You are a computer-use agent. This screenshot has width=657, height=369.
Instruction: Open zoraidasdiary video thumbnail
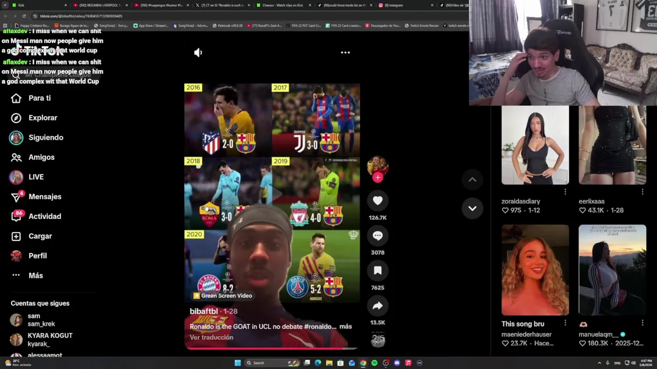[x=535, y=145]
